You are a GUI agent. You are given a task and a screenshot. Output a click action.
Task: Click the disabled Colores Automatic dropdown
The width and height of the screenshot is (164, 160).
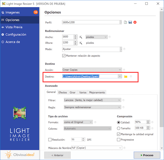click(x=87, y=128)
